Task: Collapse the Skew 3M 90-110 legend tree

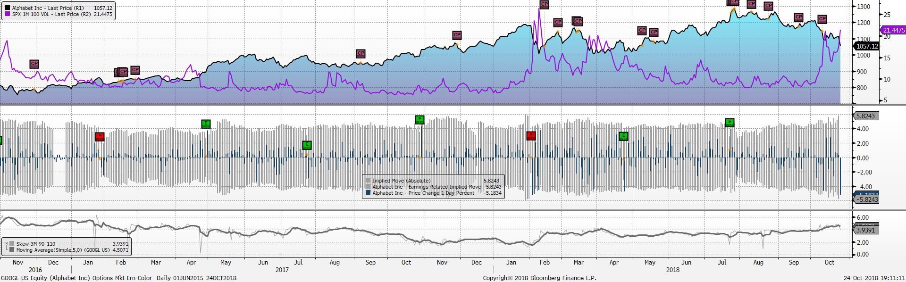Action: (x=6, y=244)
